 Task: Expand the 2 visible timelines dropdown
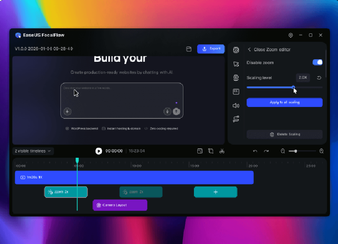point(33,151)
